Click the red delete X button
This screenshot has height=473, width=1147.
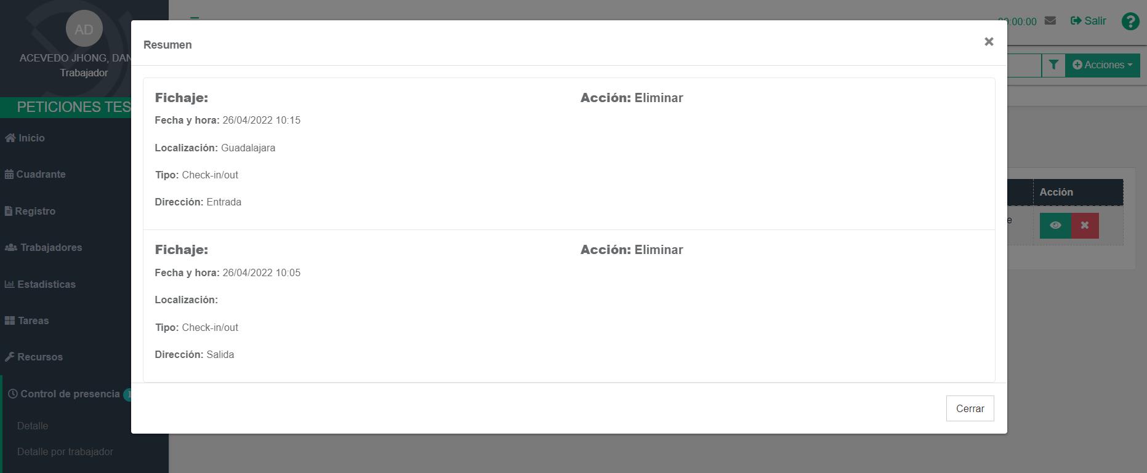click(1085, 225)
